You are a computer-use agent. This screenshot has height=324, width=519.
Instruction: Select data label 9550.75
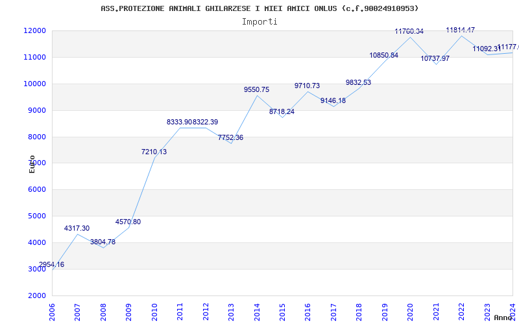(257, 89)
